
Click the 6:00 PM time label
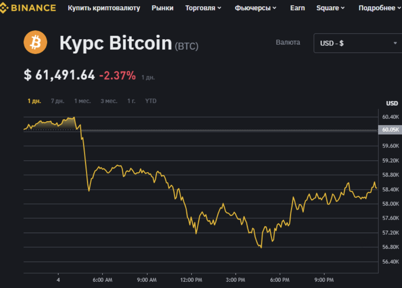coord(280,280)
